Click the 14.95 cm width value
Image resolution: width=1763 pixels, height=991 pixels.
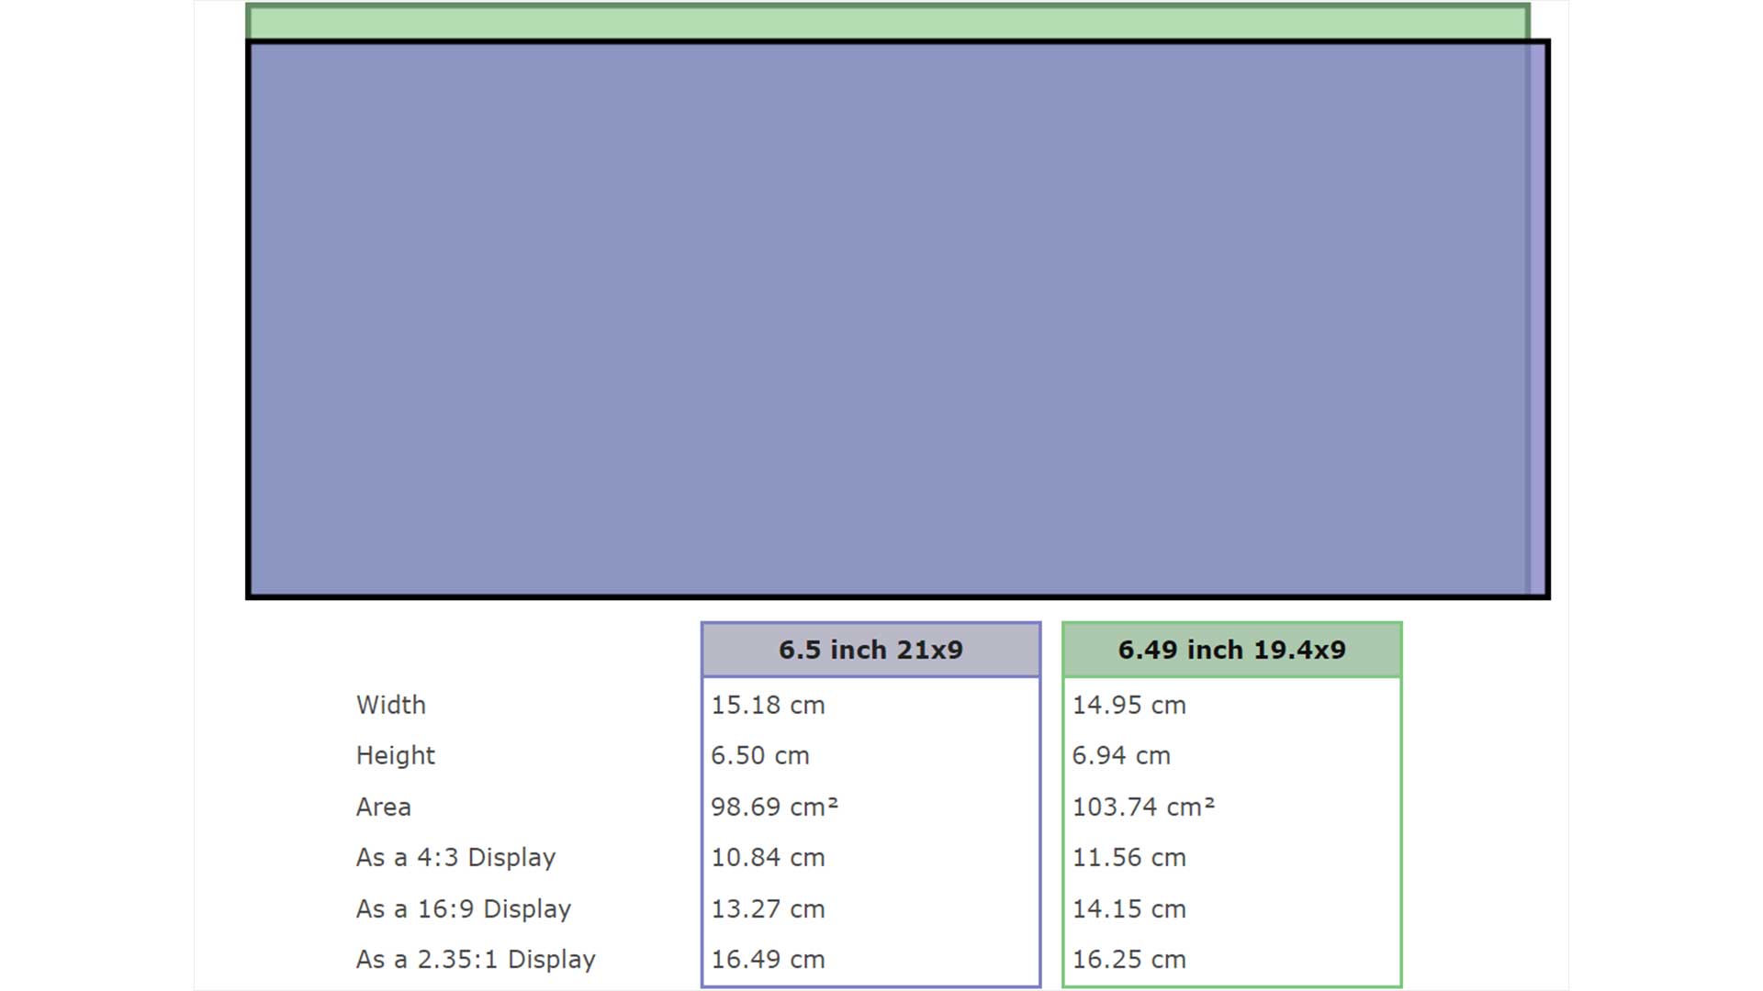(1129, 705)
